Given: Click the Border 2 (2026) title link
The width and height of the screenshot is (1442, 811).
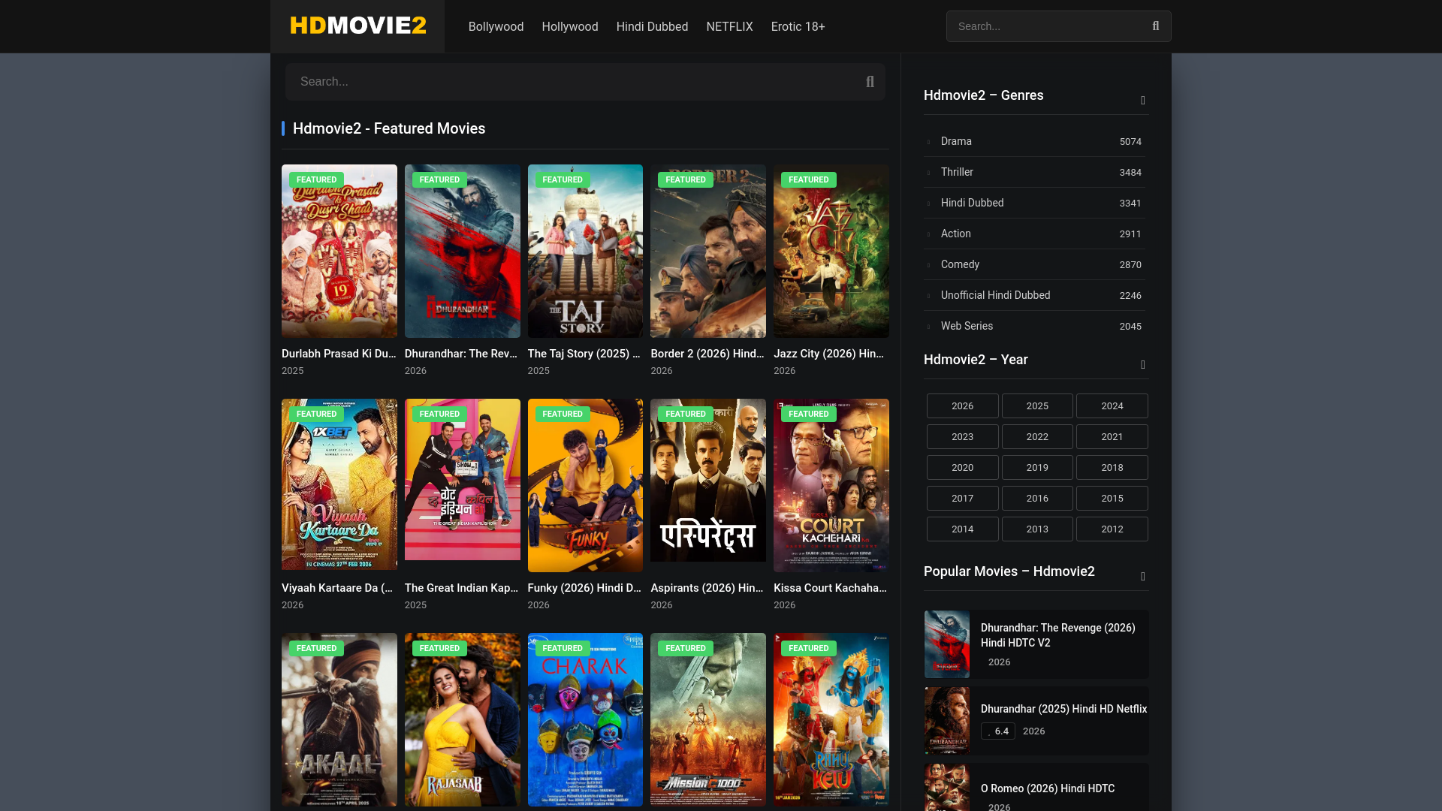Looking at the screenshot, I should pyautogui.click(x=707, y=354).
